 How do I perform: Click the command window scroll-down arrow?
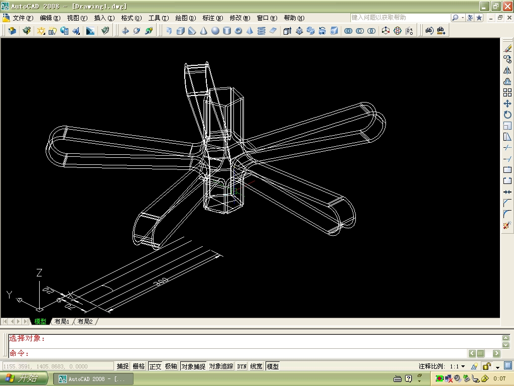[x=506, y=345]
